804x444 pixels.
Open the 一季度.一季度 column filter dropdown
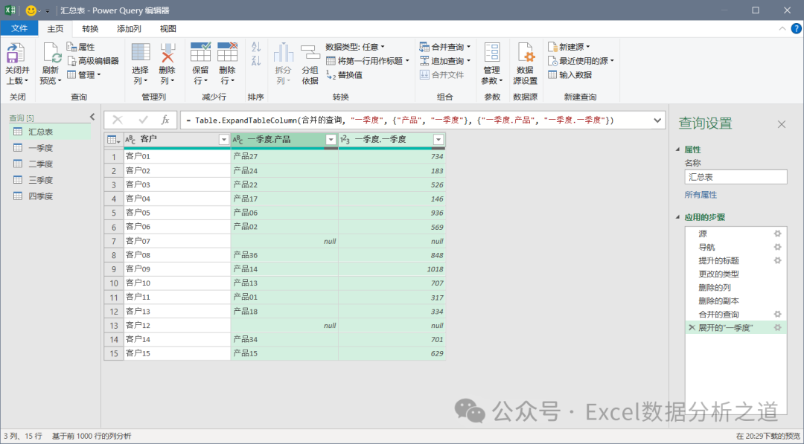[x=438, y=139]
